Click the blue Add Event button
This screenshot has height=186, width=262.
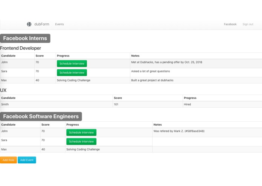click(27, 160)
